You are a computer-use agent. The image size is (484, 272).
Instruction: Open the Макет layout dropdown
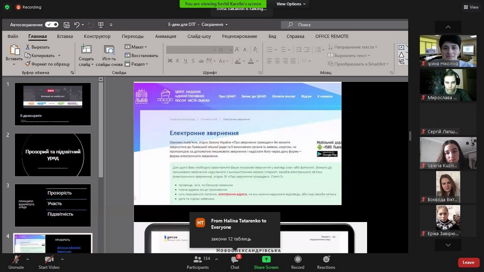[136, 47]
